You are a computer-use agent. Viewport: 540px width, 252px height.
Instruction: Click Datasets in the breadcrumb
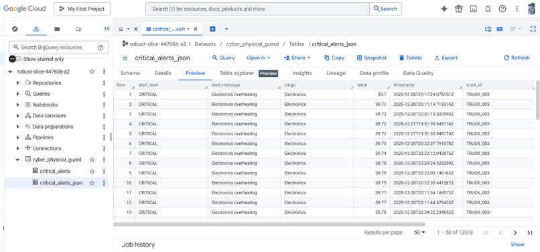point(205,44)
